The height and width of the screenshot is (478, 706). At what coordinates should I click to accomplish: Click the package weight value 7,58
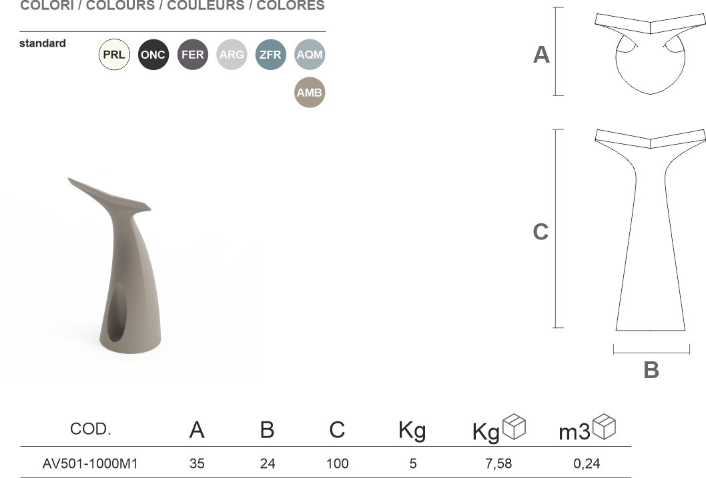pos(498,463)
